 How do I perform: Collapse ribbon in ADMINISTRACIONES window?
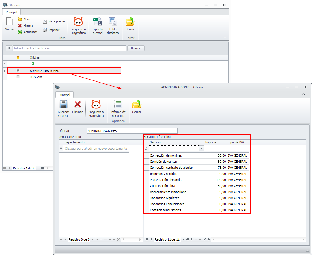tap(304, 95)
